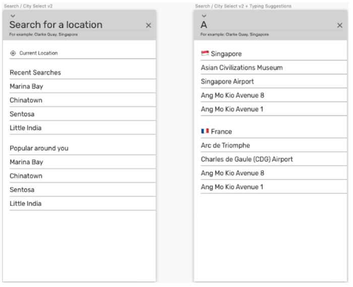Click the Current Location target icon
353x287 pixels.
click(13, 53)
